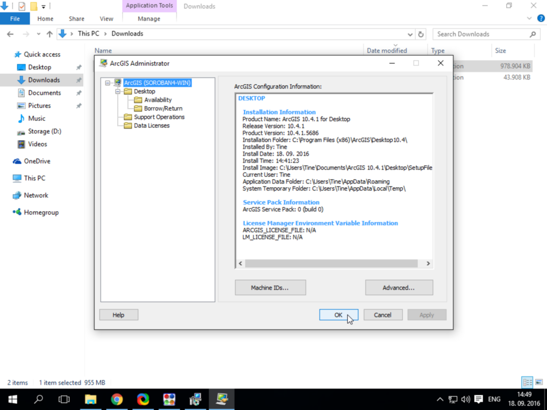Open the View ribbon tab
Screen dimensions: 547x410
point(106,19)
